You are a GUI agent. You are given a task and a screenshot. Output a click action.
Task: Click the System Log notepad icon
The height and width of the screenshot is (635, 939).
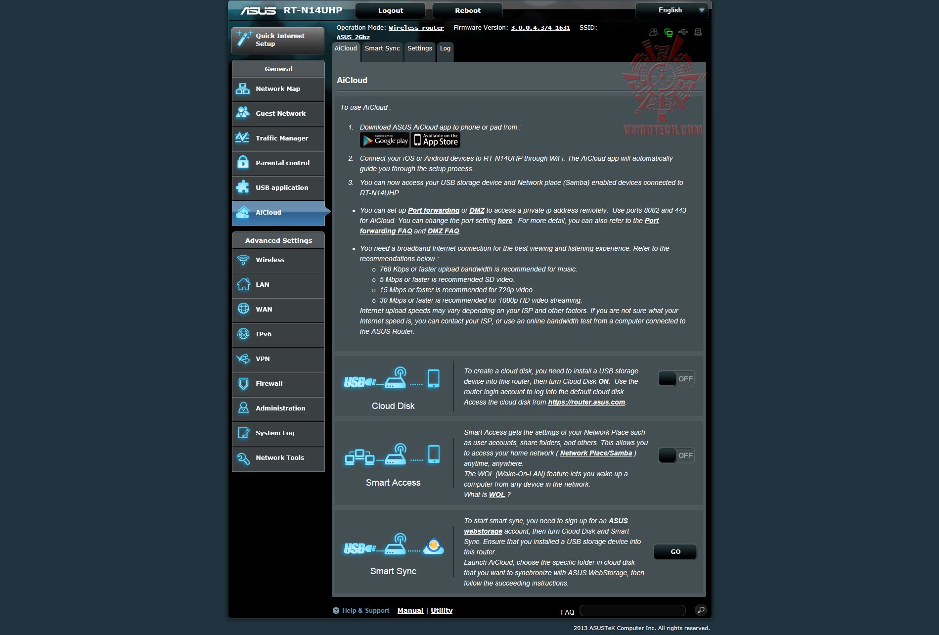(x=244, y=433)
